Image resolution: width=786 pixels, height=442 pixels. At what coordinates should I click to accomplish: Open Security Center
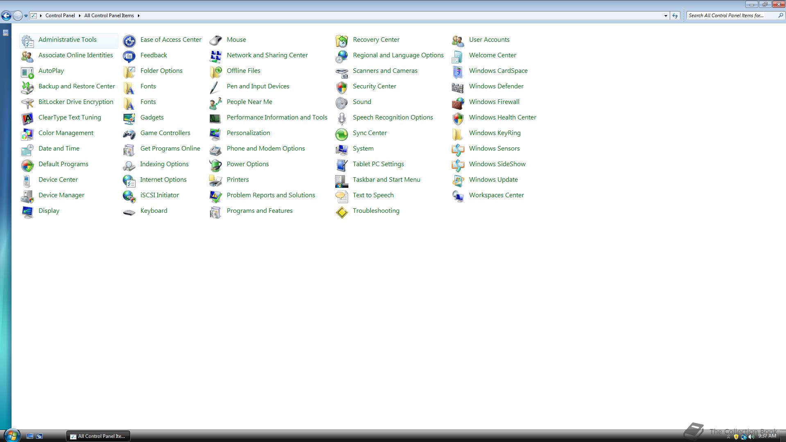[x=374, y=86]
